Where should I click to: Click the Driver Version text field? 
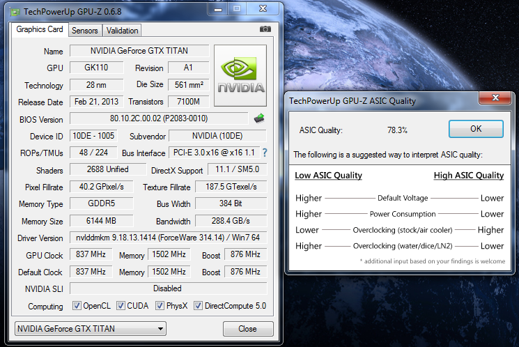point(167,238)
